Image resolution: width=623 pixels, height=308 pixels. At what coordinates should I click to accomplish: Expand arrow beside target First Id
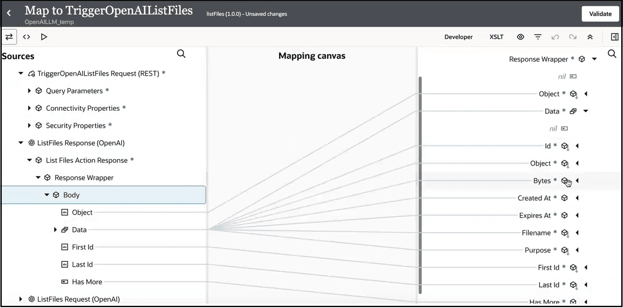coord(586,268)
